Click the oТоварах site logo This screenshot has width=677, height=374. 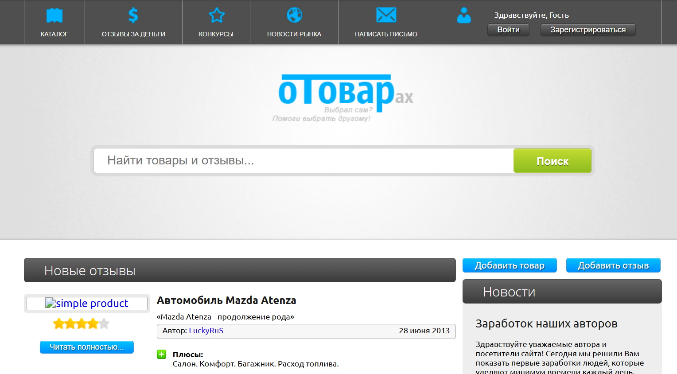[x=343, y=97]
